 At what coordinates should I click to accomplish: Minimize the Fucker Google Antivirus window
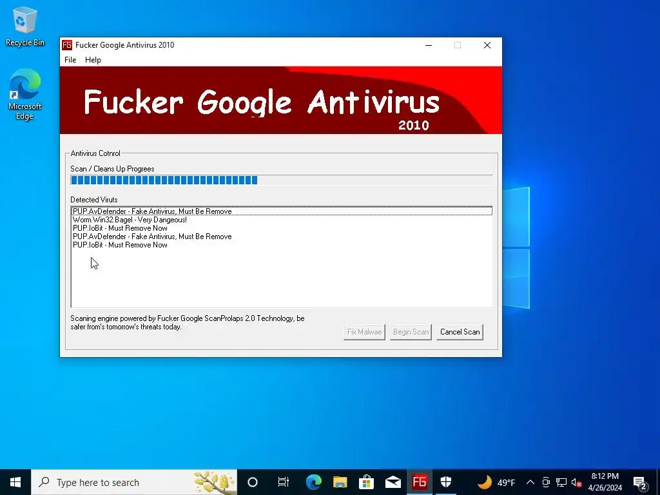429,45
